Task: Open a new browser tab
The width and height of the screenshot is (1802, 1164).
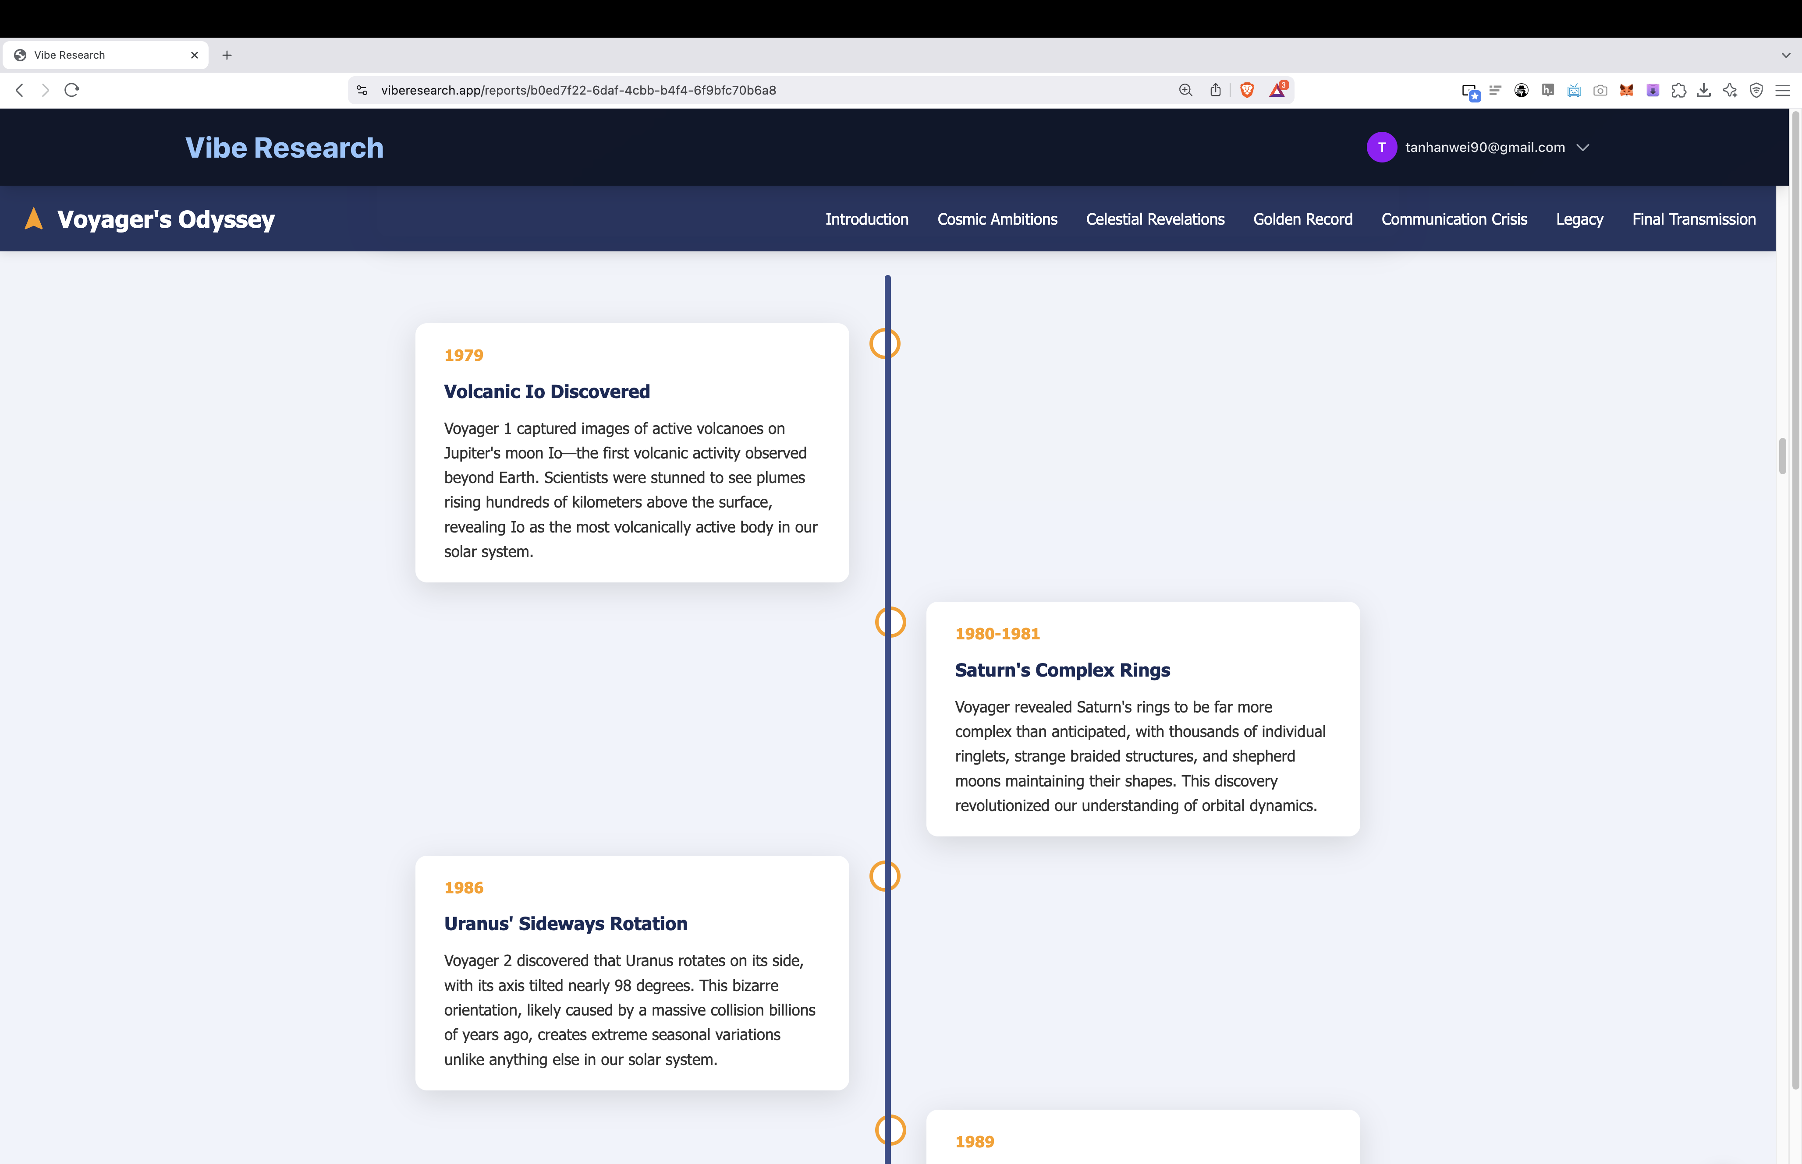Action: (x=227, y=55)
